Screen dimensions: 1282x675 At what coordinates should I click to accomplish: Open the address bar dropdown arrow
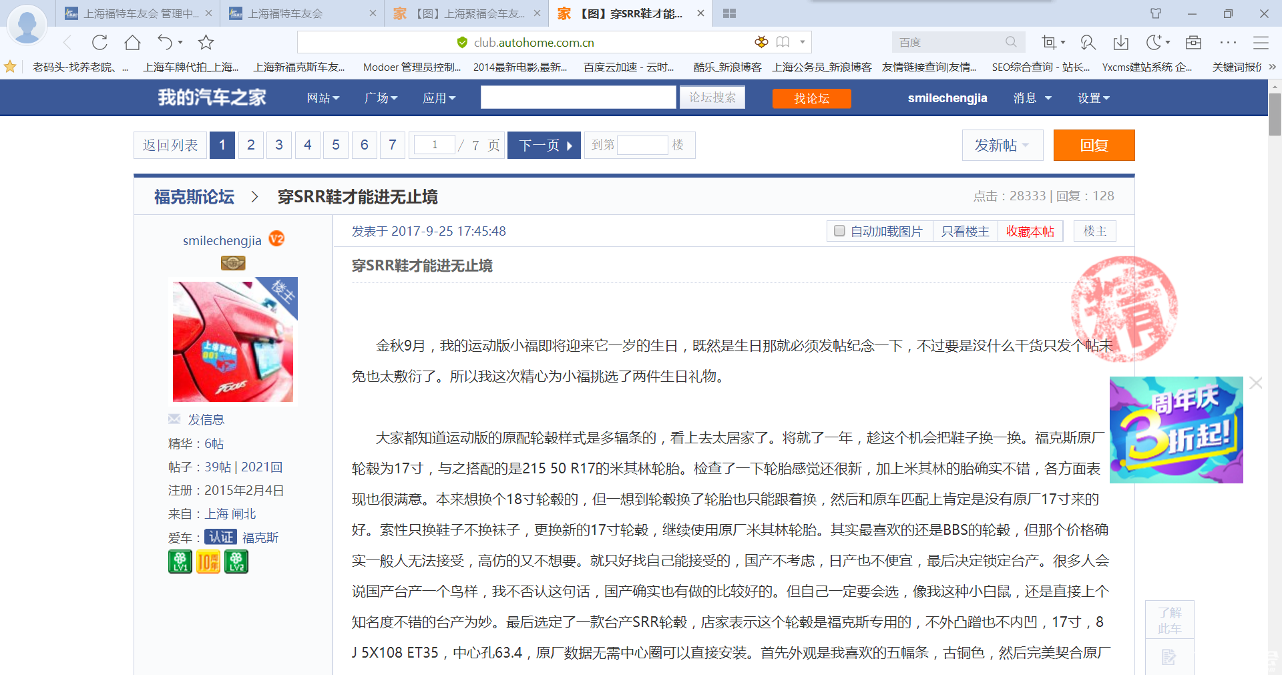(x=803, y=42)
